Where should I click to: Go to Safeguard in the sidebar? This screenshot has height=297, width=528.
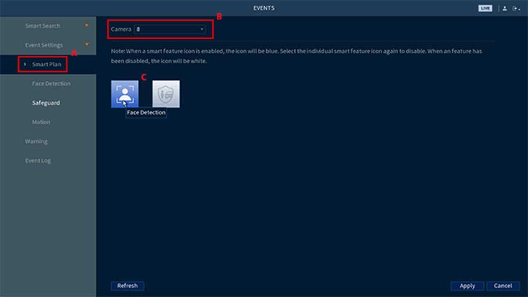(46, 102)
